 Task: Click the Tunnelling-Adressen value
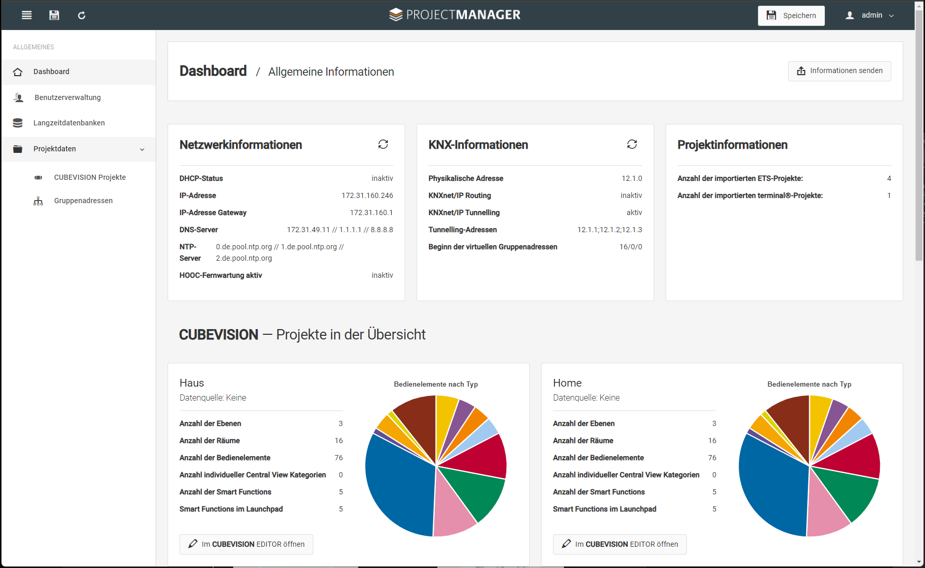(x=610, y=230)
